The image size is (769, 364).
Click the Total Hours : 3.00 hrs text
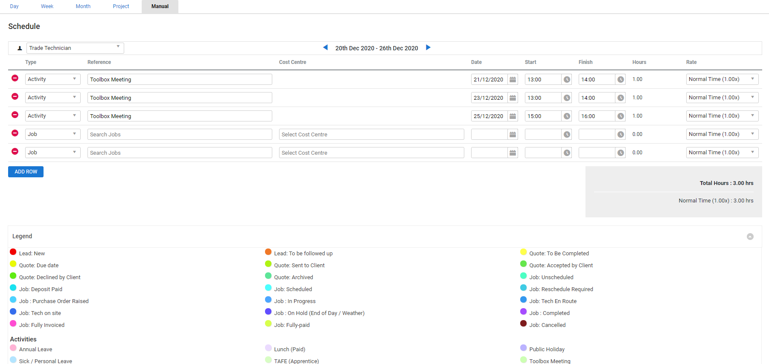(726, 183)
